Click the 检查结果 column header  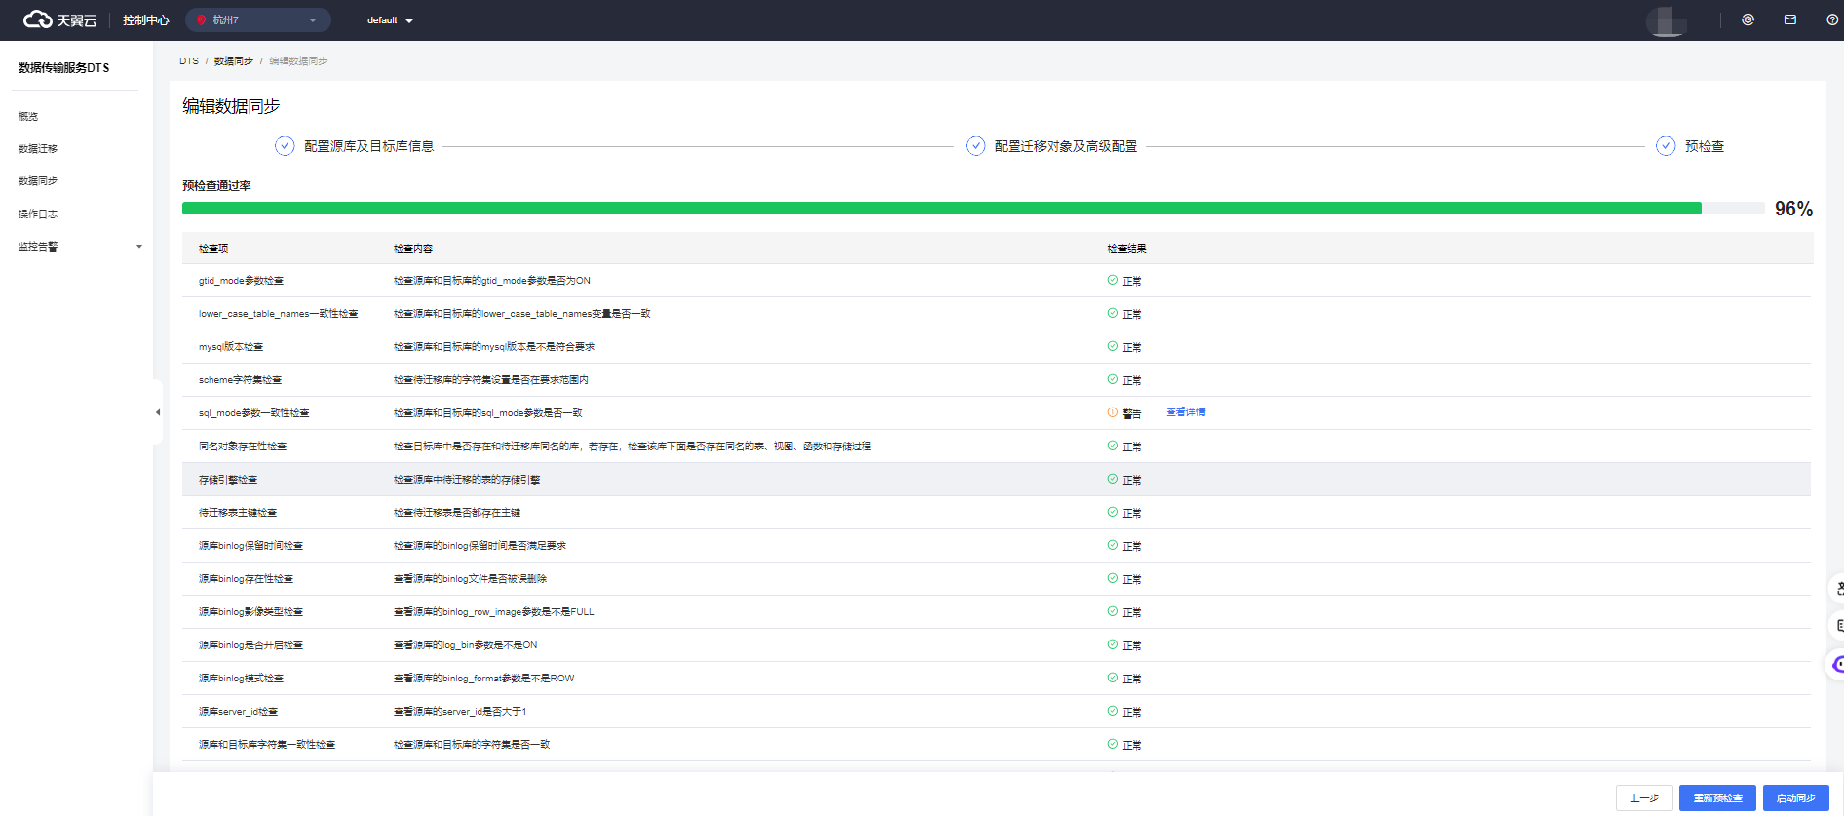coord(1127,249)
